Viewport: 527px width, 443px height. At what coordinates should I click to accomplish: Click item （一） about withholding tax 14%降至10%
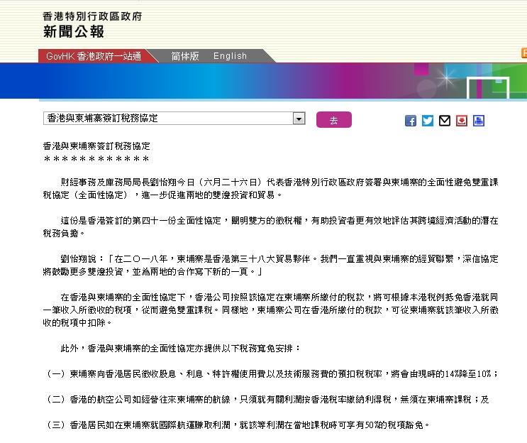pos(272,374)
